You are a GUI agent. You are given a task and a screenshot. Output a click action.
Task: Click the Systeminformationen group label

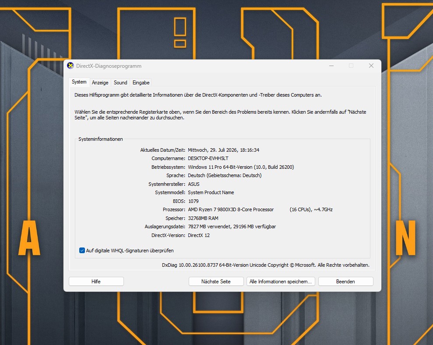(101, 139)
